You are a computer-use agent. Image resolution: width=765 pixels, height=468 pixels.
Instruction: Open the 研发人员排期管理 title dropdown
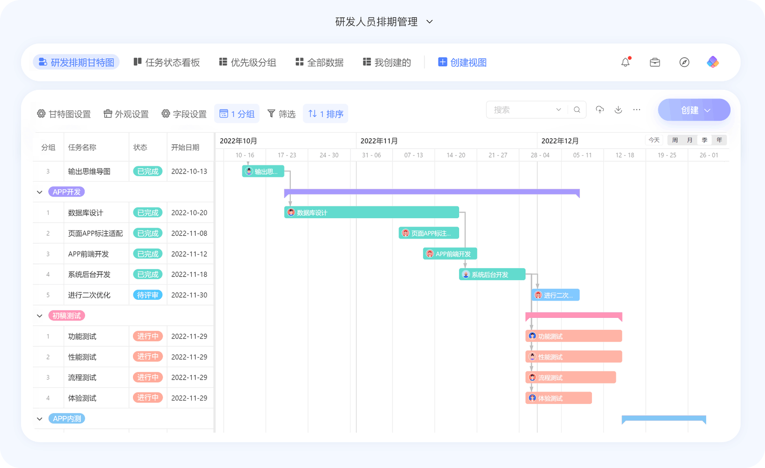point(429,22)
